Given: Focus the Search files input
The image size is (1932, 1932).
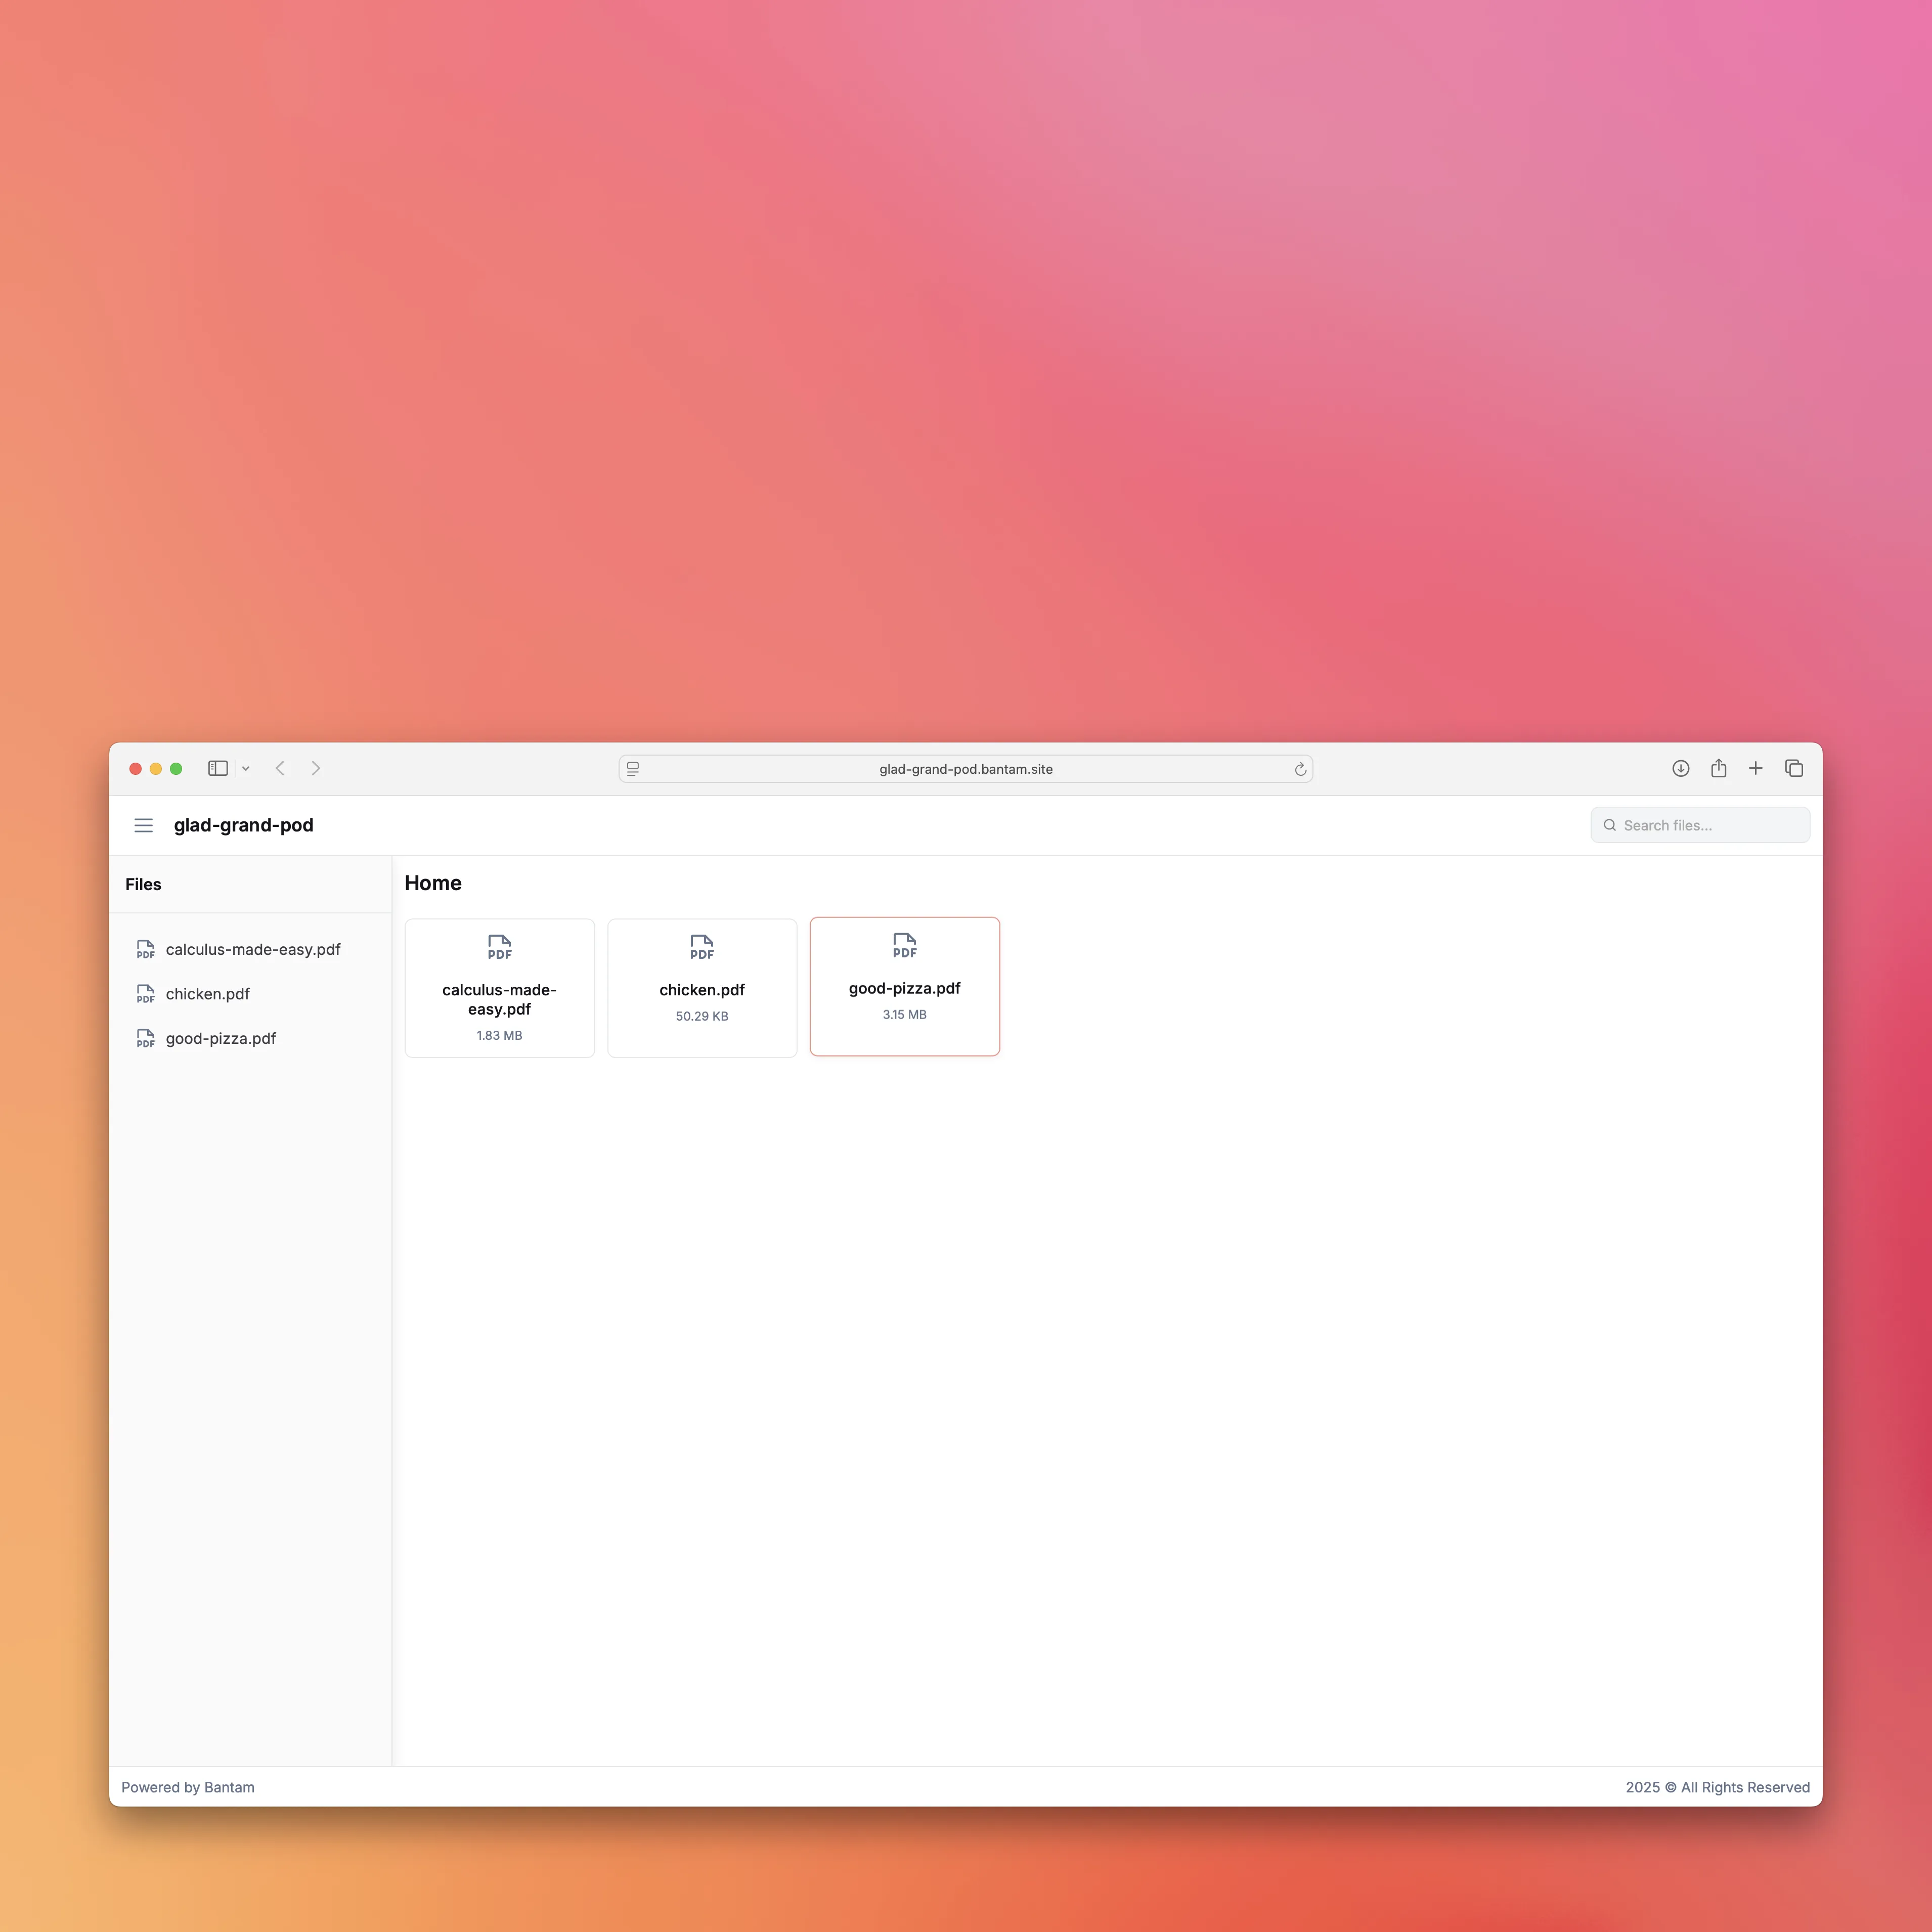Looking at the screenshot, I should [x=1700, y=825].
